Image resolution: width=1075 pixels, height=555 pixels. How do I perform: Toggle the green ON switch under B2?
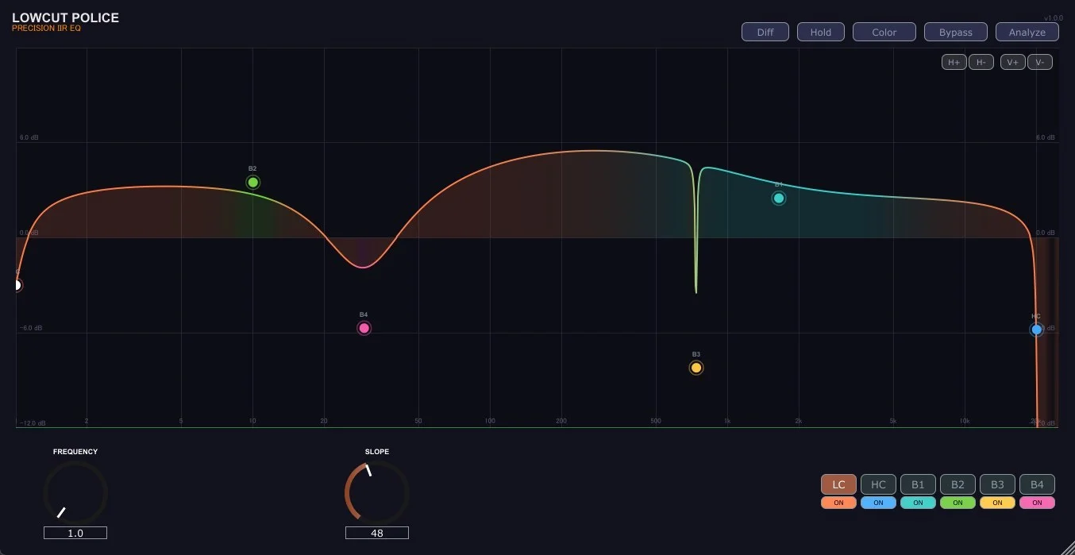click(958, 503)
